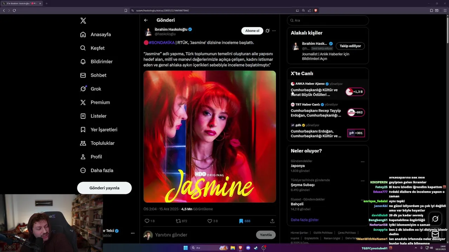Click the share icon under post

(x=272, y=221)
